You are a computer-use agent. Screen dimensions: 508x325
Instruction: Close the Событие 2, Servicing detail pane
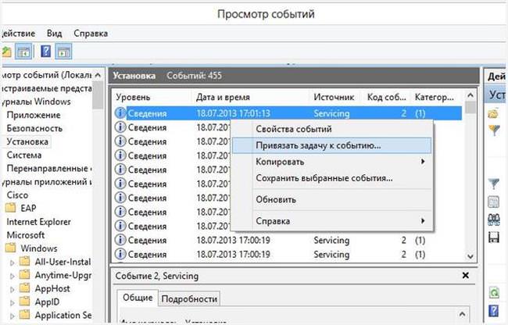pyautogui.click(x=466, y=276)
